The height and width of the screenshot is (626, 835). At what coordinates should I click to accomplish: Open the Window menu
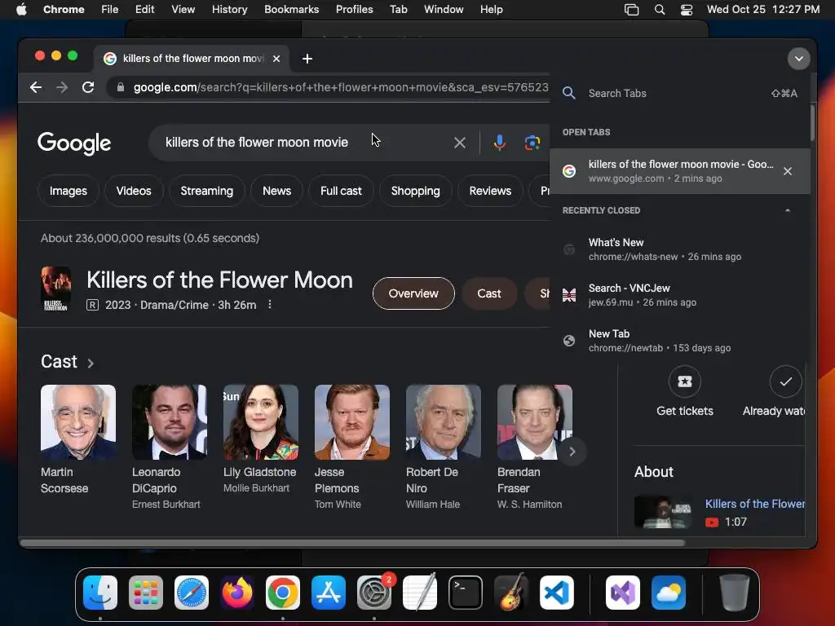[x=444, y=10]
